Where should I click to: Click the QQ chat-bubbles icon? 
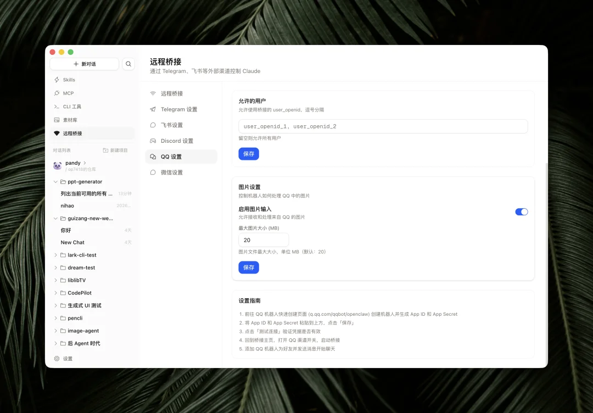[153, 157]
